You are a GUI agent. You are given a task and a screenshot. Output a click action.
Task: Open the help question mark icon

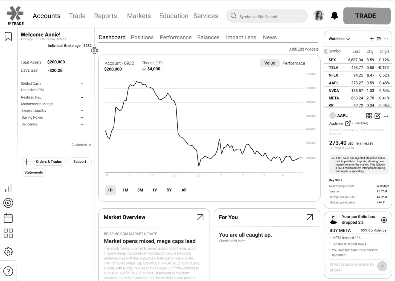click(8, 271)
